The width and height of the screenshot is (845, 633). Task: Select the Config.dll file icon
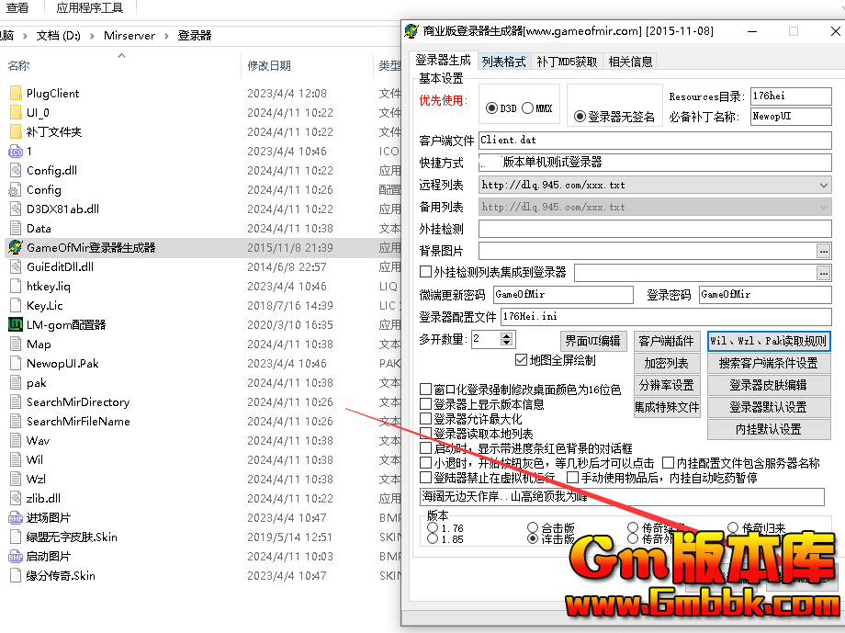pyautogui.click(x=15, y=170)
